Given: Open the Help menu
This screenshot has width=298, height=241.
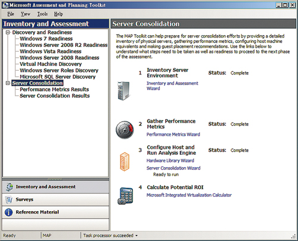Looking at the screenshot, I should [58, 14].
